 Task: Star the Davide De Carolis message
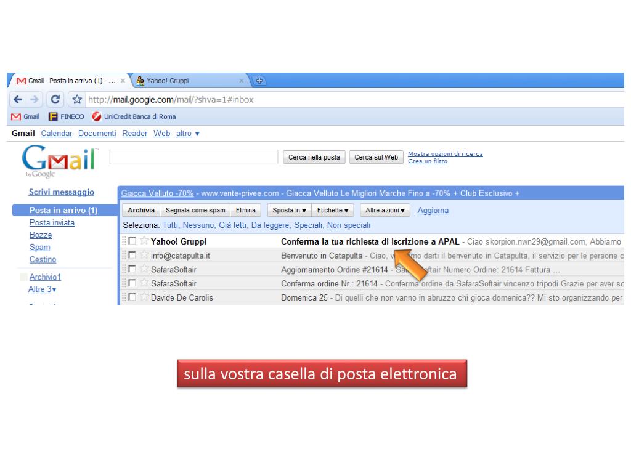pyautogui.click(x=144, y=297)
